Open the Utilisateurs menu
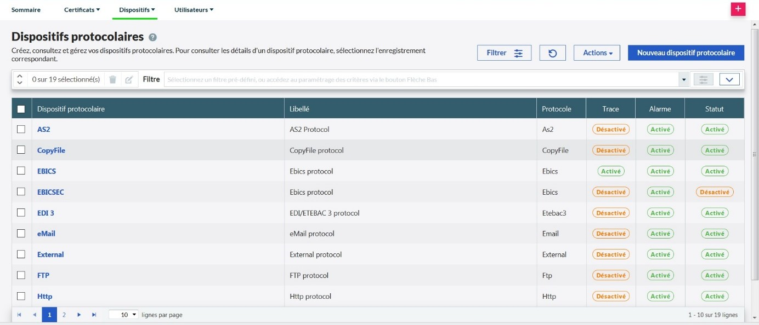The width and height of the screenshot is (759, 325). pyautogui.click(x=194, y=10)
